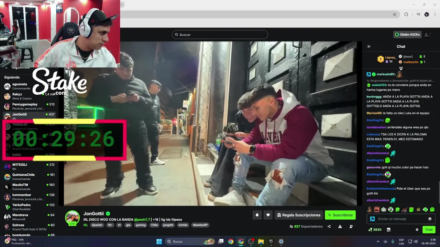This screenshot has width=440, height=247.
Task: Select the Spanish tag
Action: [x=97, y=225]
